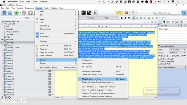Open Inspector References tab icon

[164, 22]
